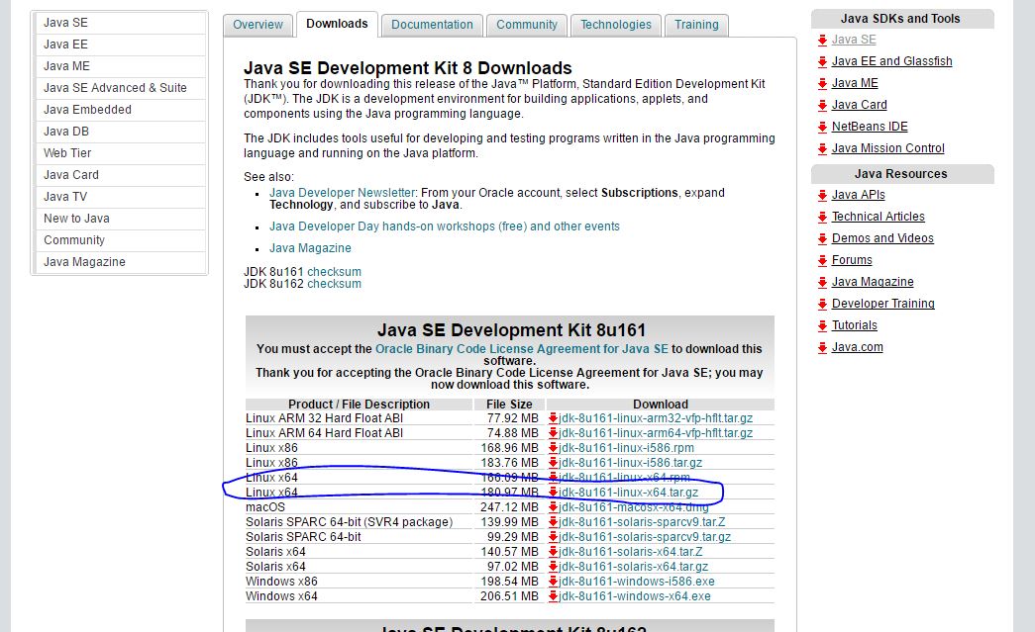Click red download arrow beside jdk-8u161-linux-i586.tar.gz
Screen dimensions: 1035x632
(553, 463)
